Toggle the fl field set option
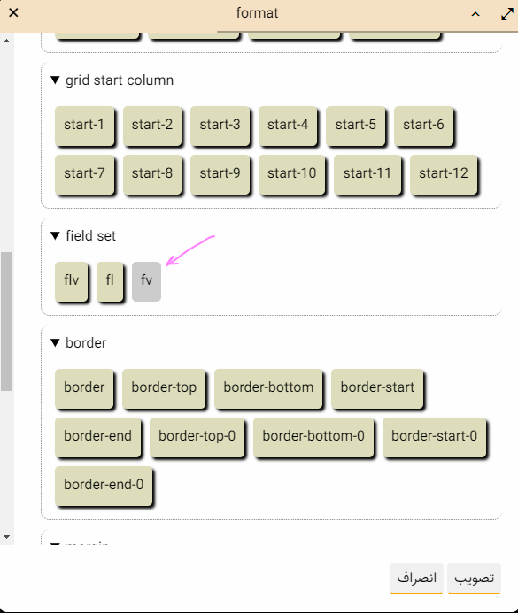The width and height of the screenshot is (518, 613). pos(110,281)
